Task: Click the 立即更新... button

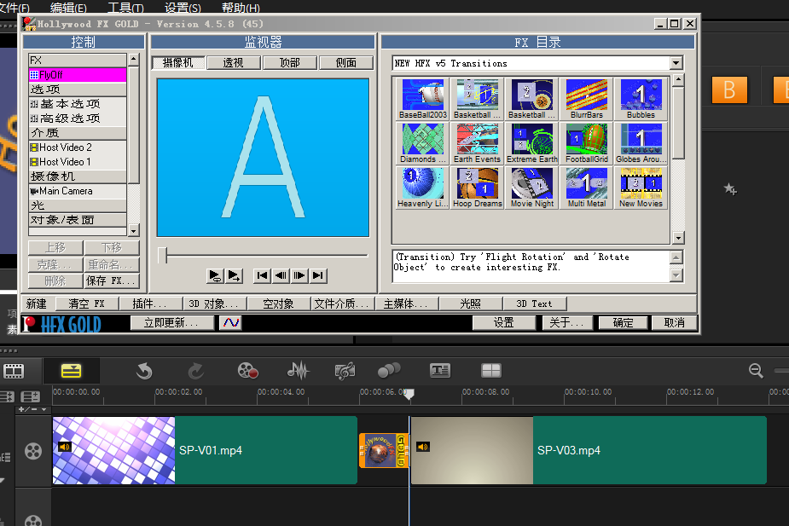Action: click(171, 322)
